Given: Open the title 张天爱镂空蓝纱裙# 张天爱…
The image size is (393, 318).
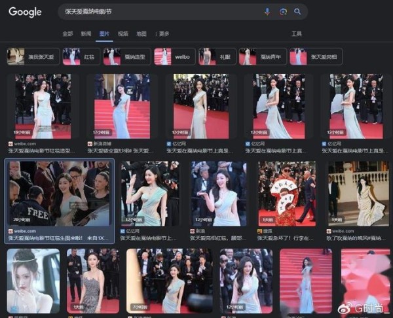Looking at the screenshot, I should click(121, 150).
